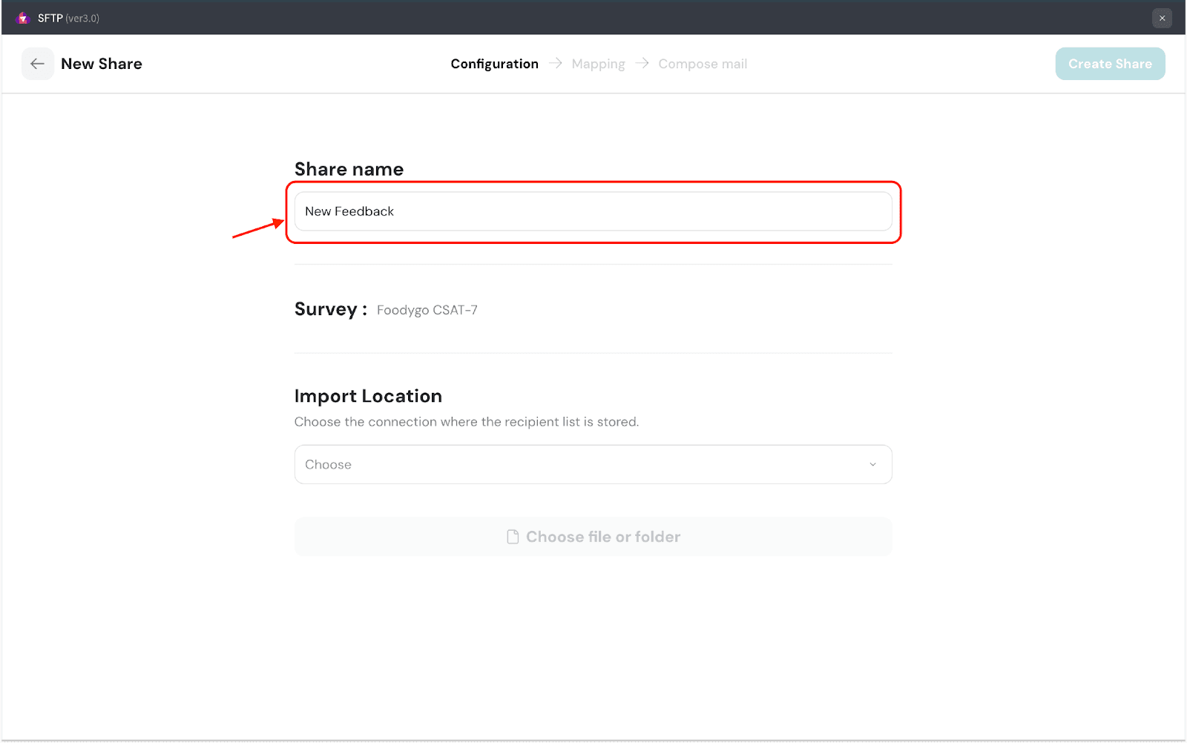The width and height of the screenshot is (1187, 743).
Task: Click the Import Location heading
Action: 368,396
